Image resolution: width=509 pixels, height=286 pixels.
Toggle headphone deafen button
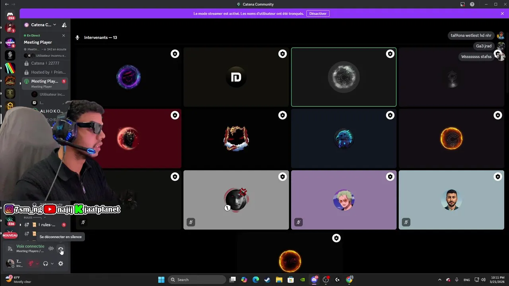(45, 263)
